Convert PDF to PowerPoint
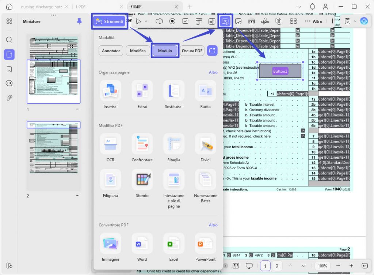The image size is (374, 275). [205, 248]
